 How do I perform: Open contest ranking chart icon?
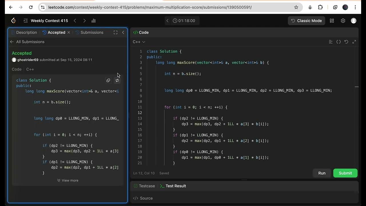pyautogui.click(x=94, y=21)
